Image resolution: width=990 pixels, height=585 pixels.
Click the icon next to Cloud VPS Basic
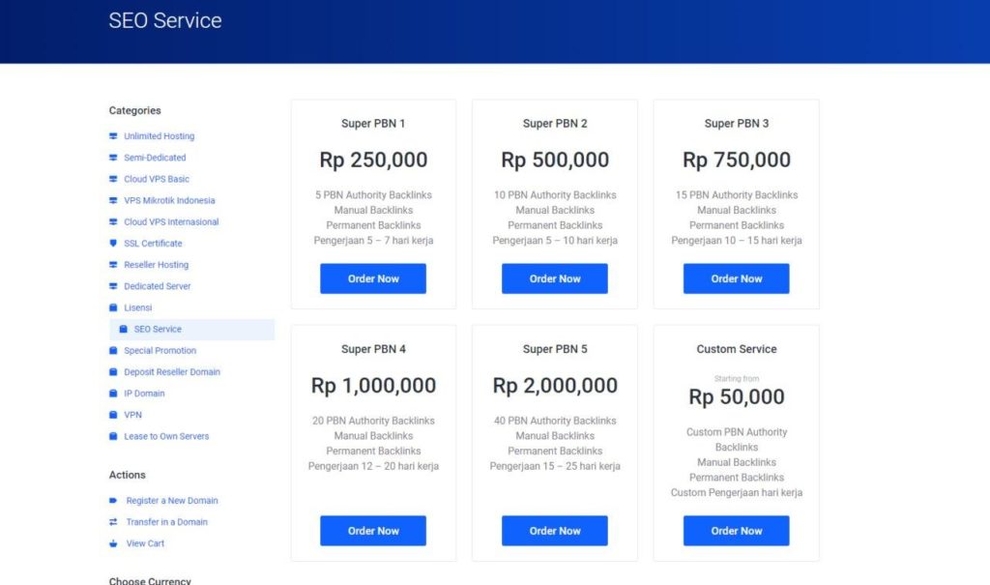(113, 179)
